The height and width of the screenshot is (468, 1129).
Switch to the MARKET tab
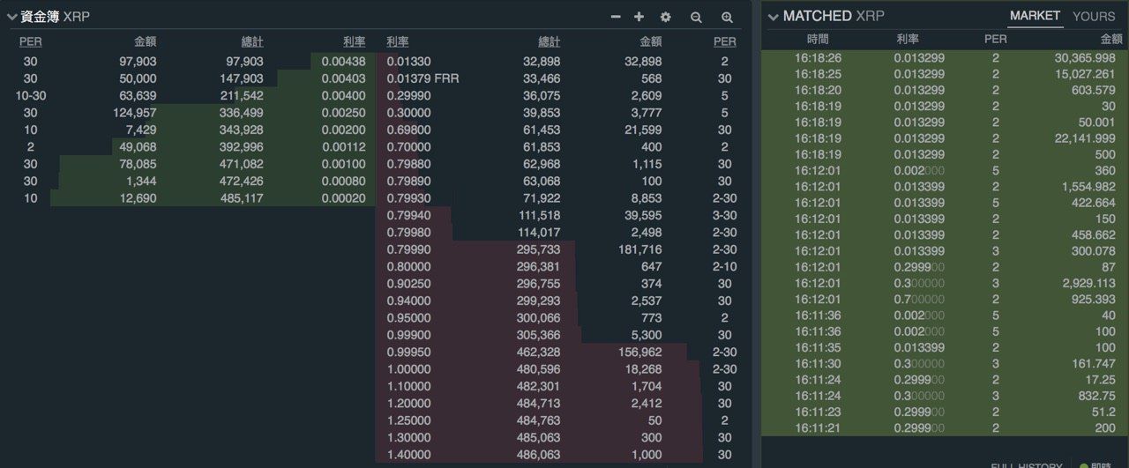coord(1035,16)
